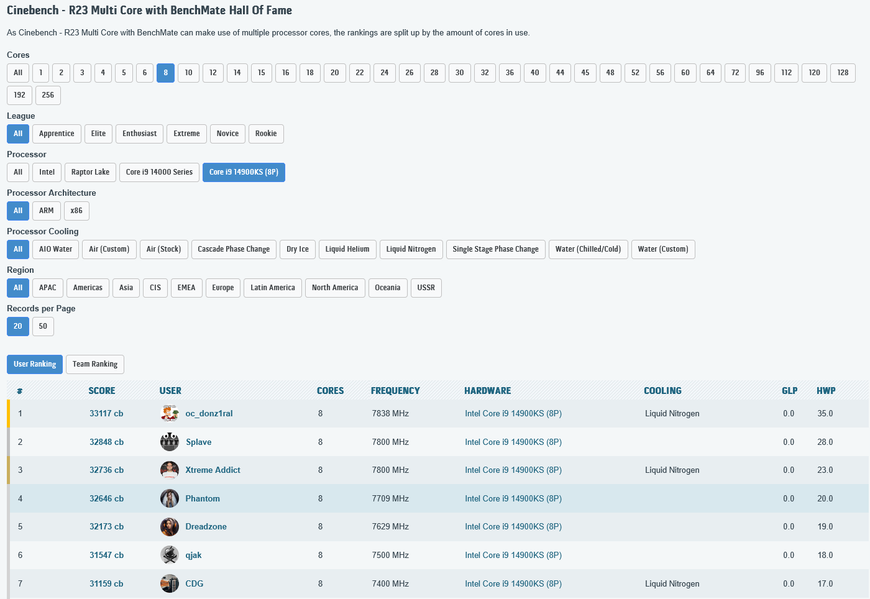Choose the Novice league filter
Image resolution: width=870 pixels, height=599 pixels.
click(x=227, y=134)
